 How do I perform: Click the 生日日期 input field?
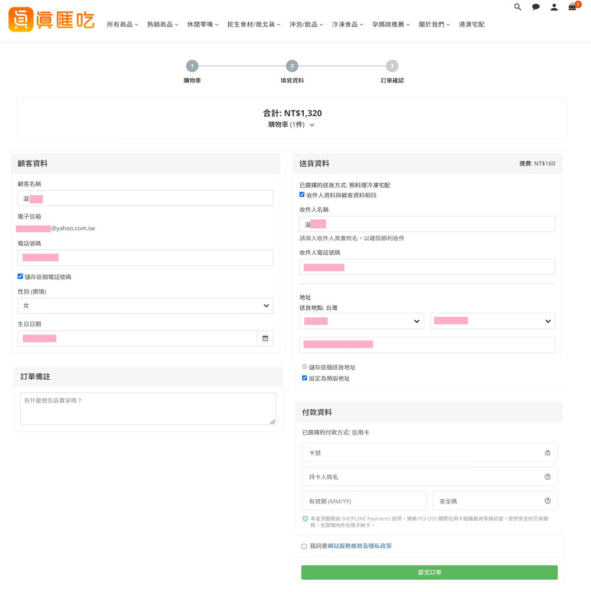[138, 339]
